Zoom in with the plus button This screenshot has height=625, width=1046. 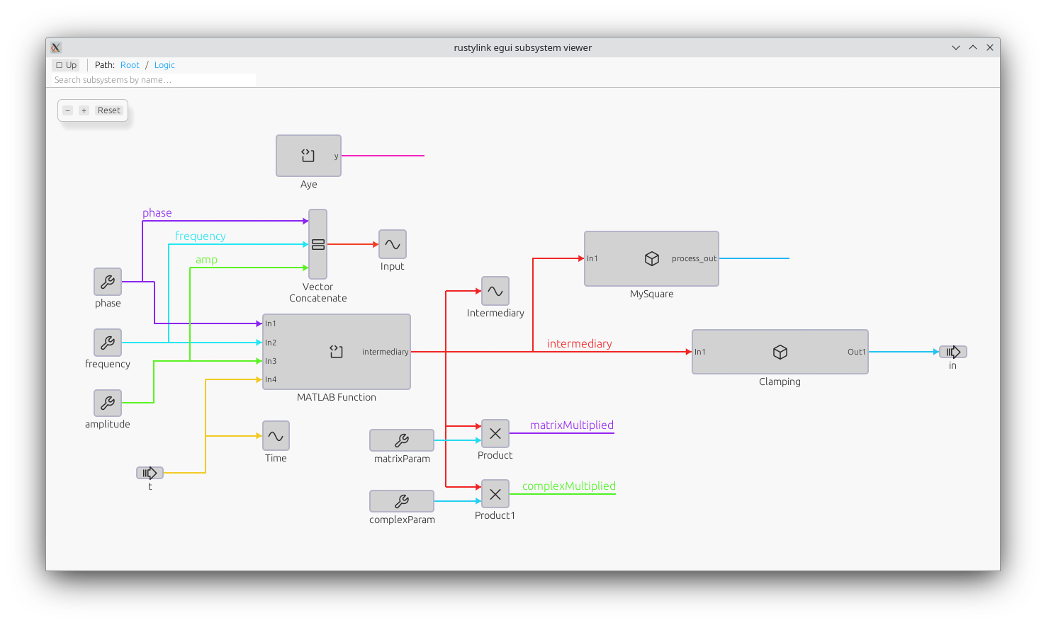click(84, 110)
